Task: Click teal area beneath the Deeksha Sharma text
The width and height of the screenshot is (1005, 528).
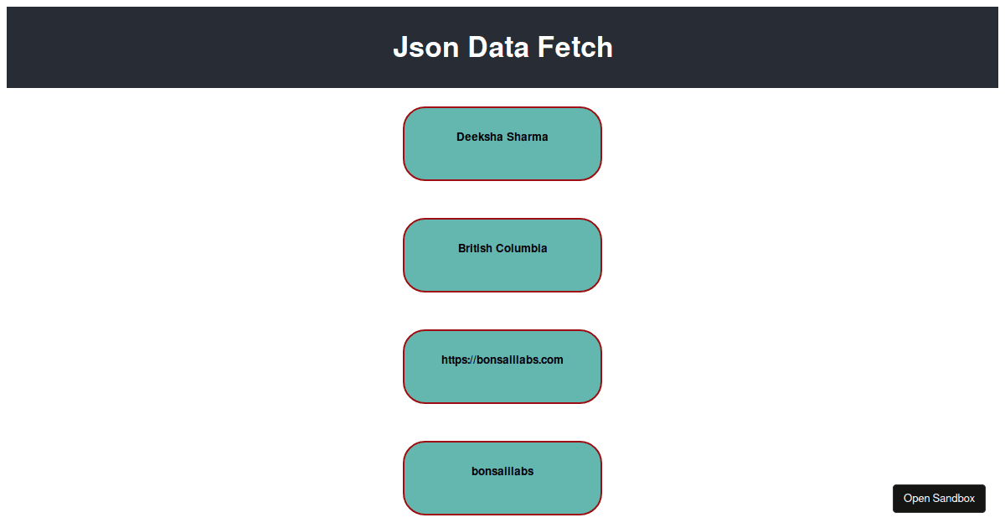Action: 502,163
